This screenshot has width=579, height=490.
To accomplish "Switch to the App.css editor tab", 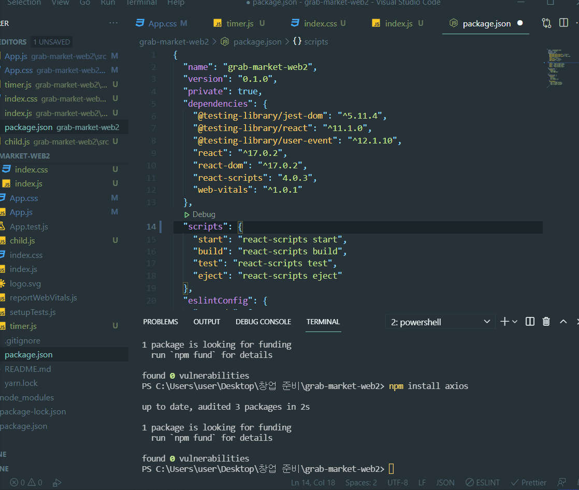I will (x=162, y=23).
